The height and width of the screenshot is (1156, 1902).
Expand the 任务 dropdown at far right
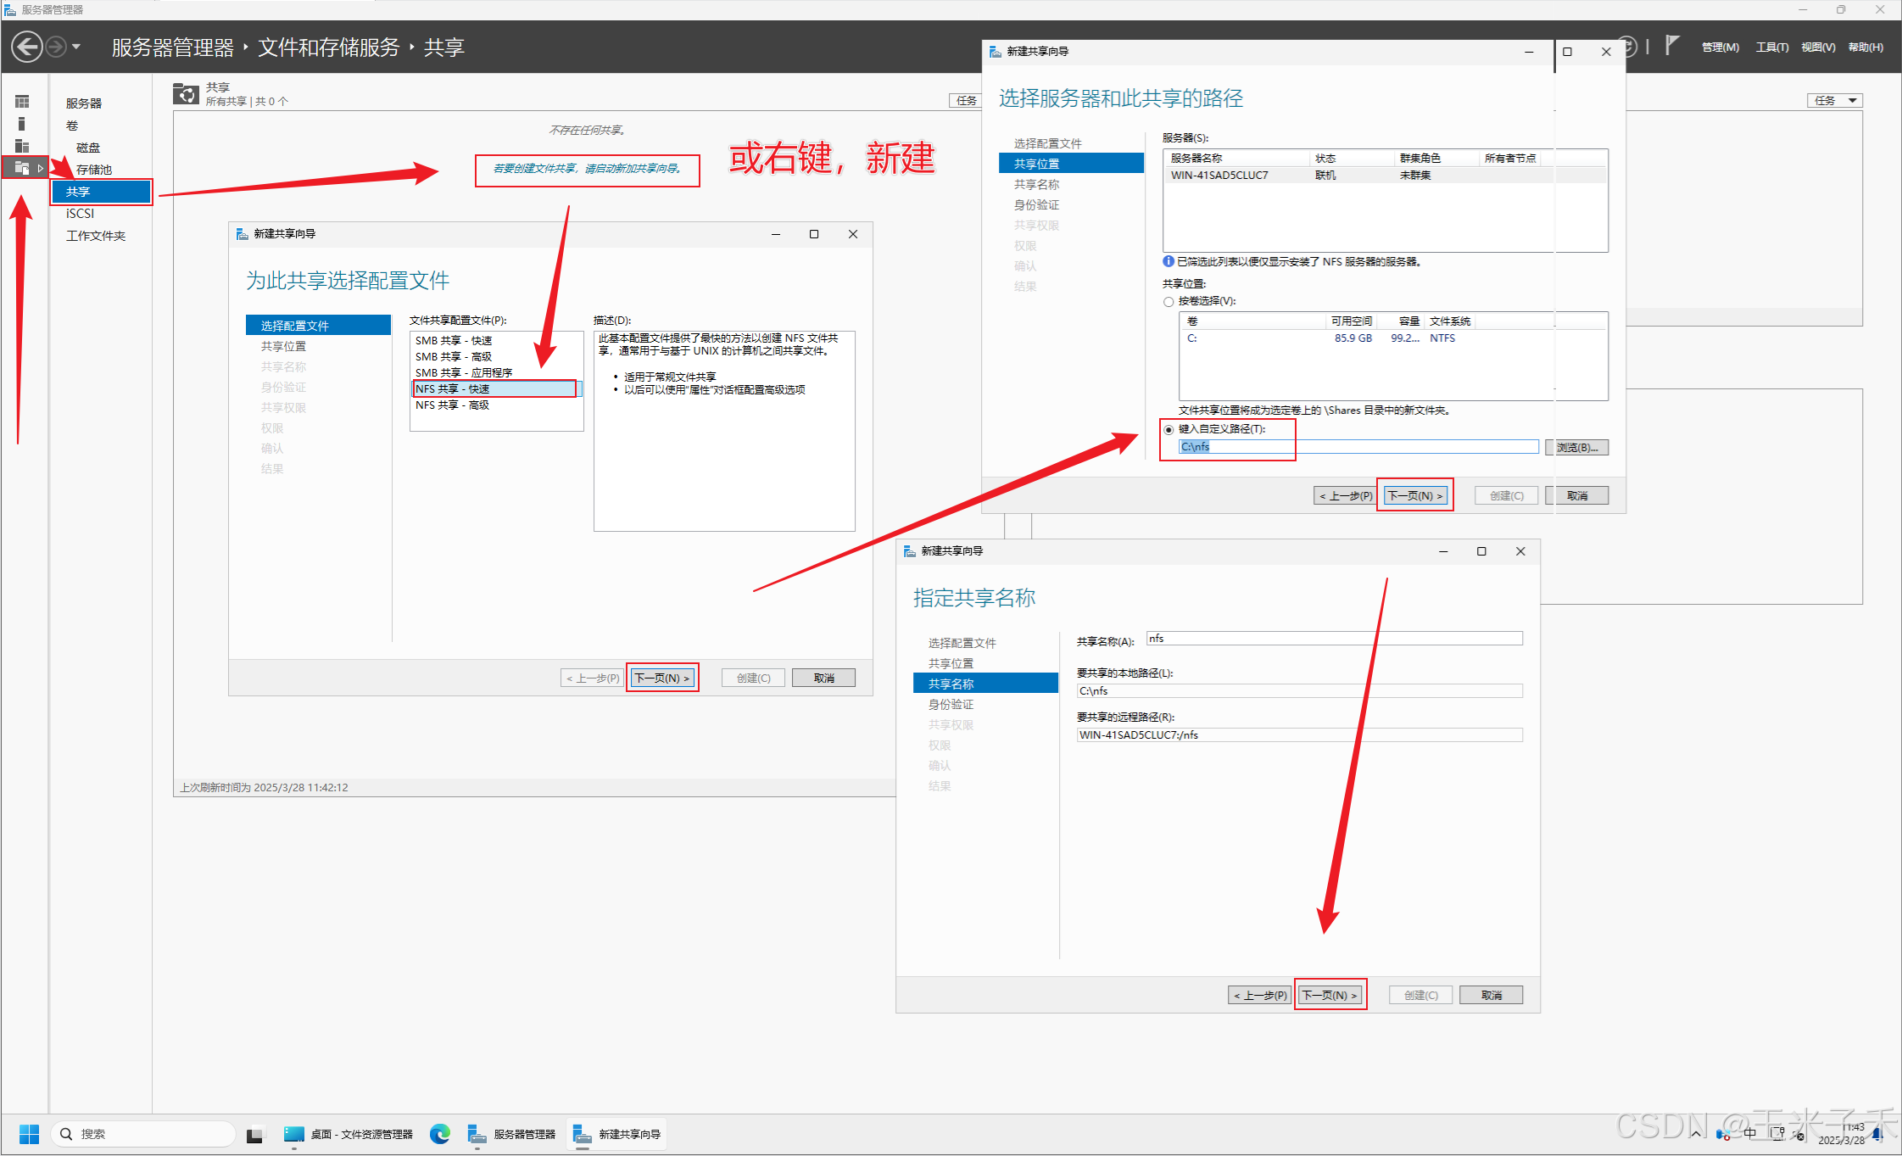click(x=1834, y=101)
